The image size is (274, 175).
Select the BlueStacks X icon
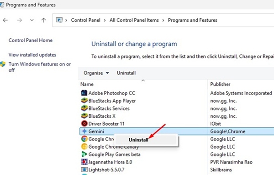coord(84,116)
